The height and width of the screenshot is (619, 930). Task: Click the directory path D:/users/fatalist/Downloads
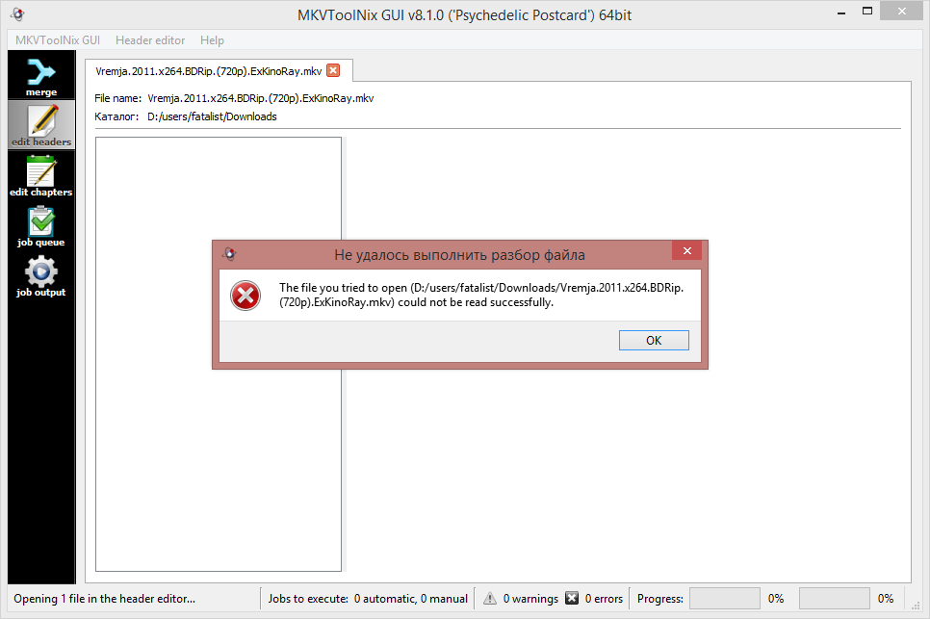pyautogui.click(x=212, y=116)
